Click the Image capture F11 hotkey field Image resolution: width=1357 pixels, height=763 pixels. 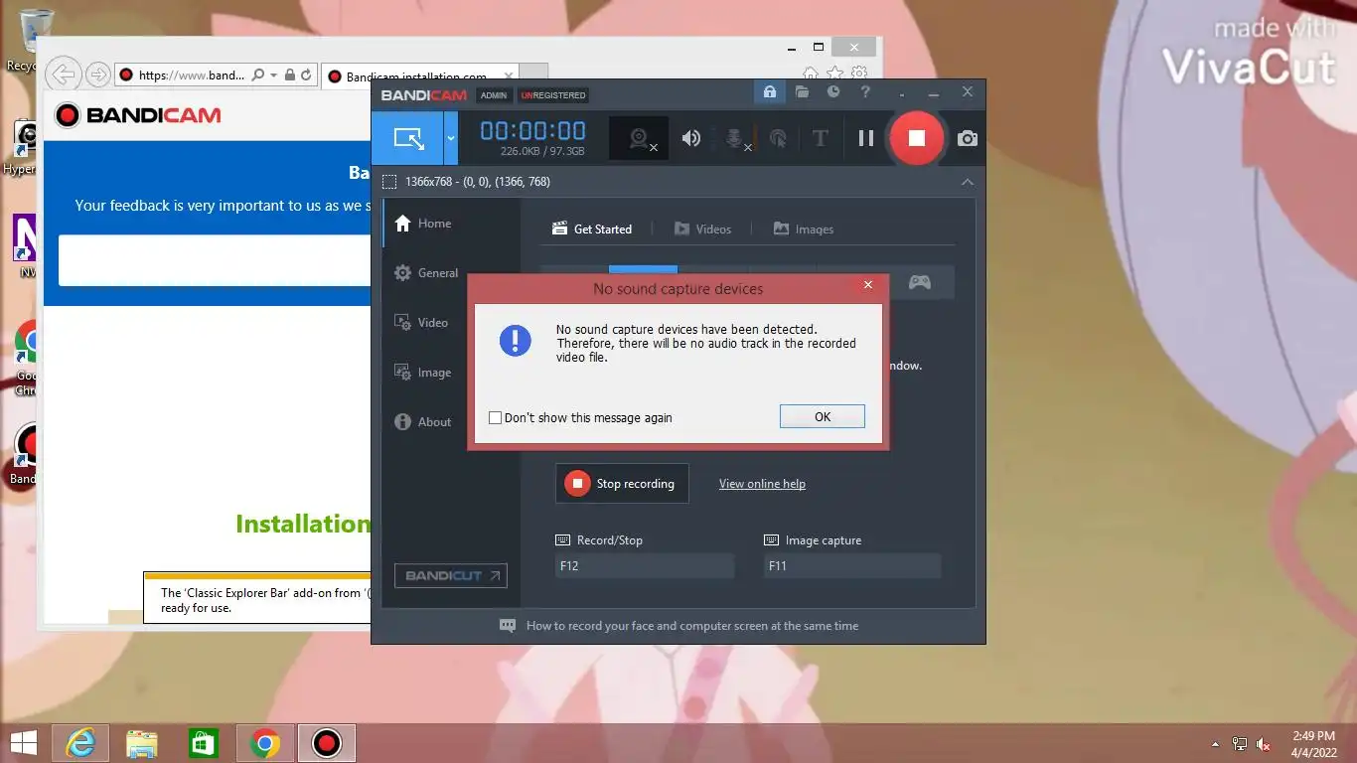tap(852, 566)
